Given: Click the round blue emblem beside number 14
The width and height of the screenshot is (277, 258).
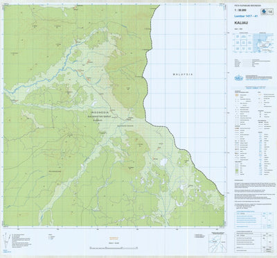Looking at the screenshot, I should pyautogui.click(x=264, y=11).
